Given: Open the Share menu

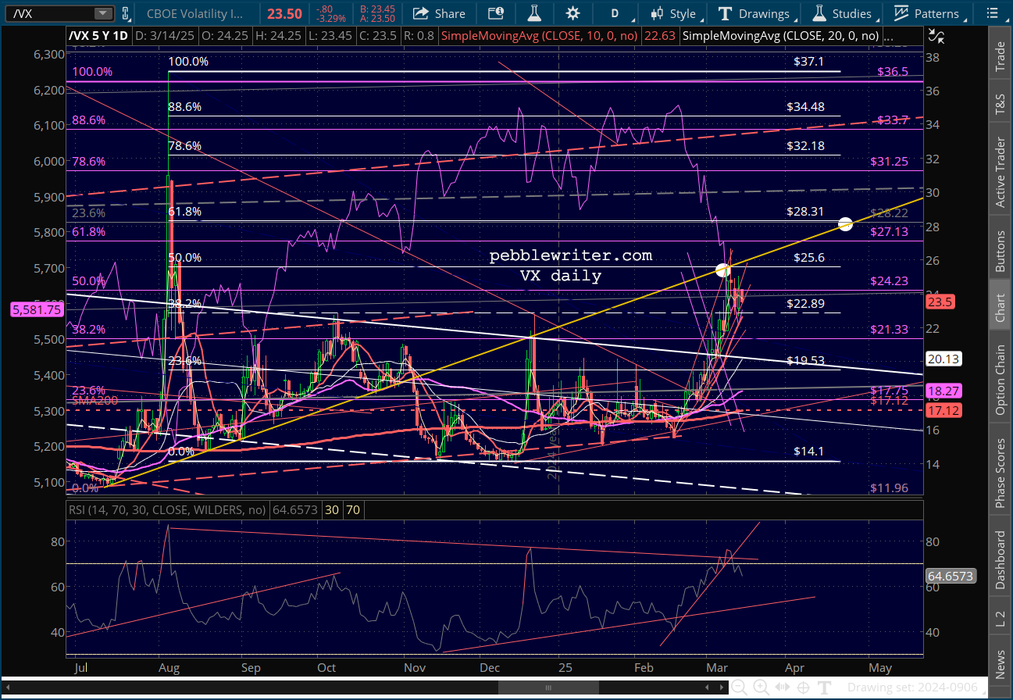Looking at the screenshot, I should tap(439, 13).
